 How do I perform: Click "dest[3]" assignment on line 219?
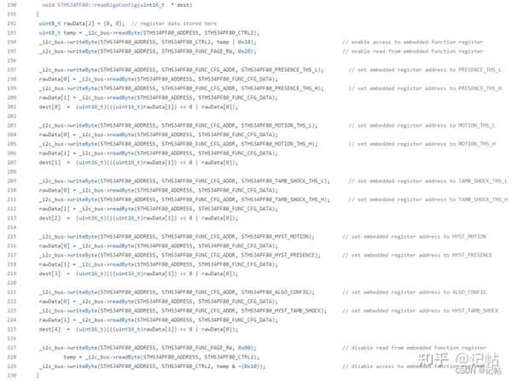49,274
